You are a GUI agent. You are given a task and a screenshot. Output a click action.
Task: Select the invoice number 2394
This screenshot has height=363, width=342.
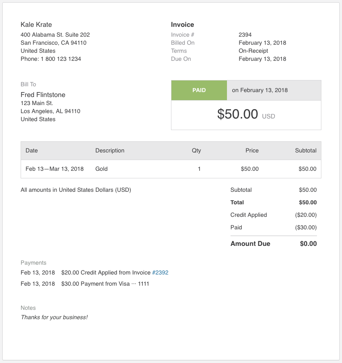245,35
